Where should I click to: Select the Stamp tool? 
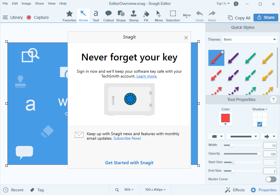tap(134, 16)
